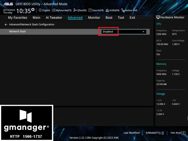Click the 53x ratio value
Screen dimensions: 188x141
158,54
